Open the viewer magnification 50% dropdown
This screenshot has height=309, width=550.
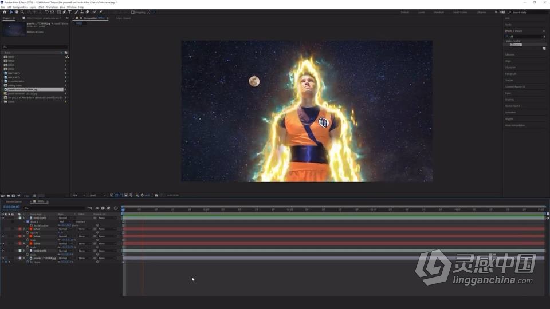coord(78,195)
